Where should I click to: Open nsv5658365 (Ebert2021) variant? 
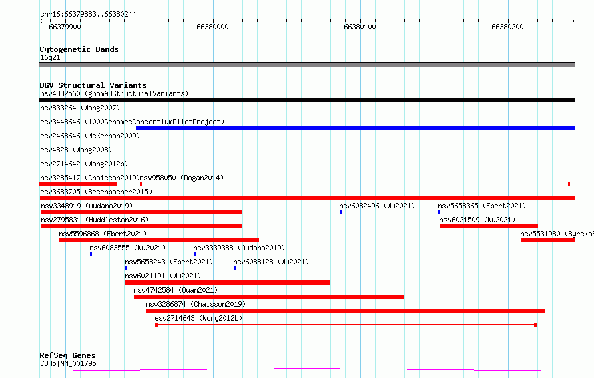(x=483, y=206)
